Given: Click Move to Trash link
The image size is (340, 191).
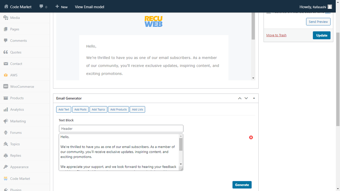Looking at the screenshot, I should coord(276,35).
